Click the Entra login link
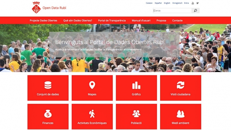This screenshot has height=130, width=231. point(186,3)
